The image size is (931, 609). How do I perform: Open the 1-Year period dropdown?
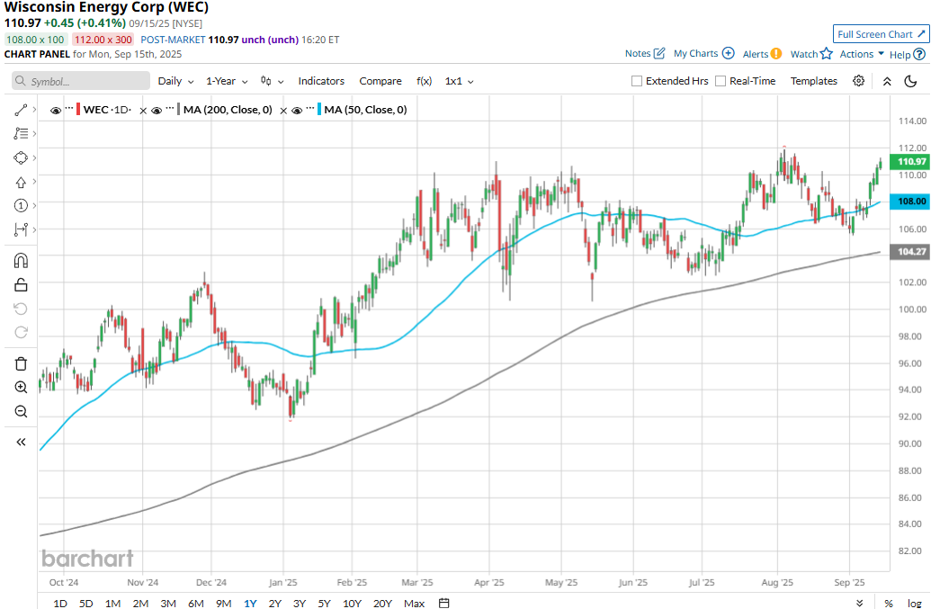[227, 81]
